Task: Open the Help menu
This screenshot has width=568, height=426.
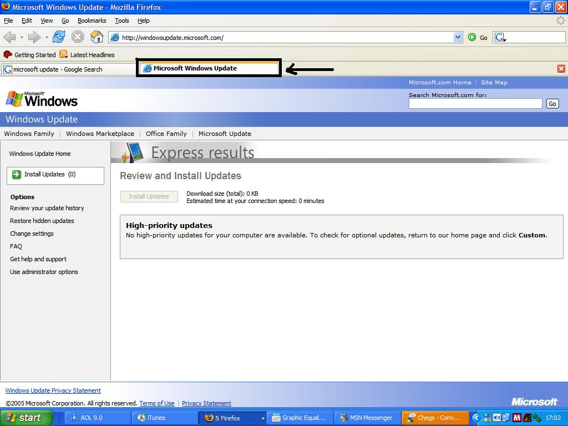Action: pyautogui.click(x=144, y=21)
